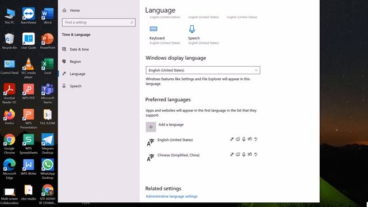Launch Acrobat Reader DC
This screenshot has width=368, height=207.
pyautogui.click(x=9, y=93)
